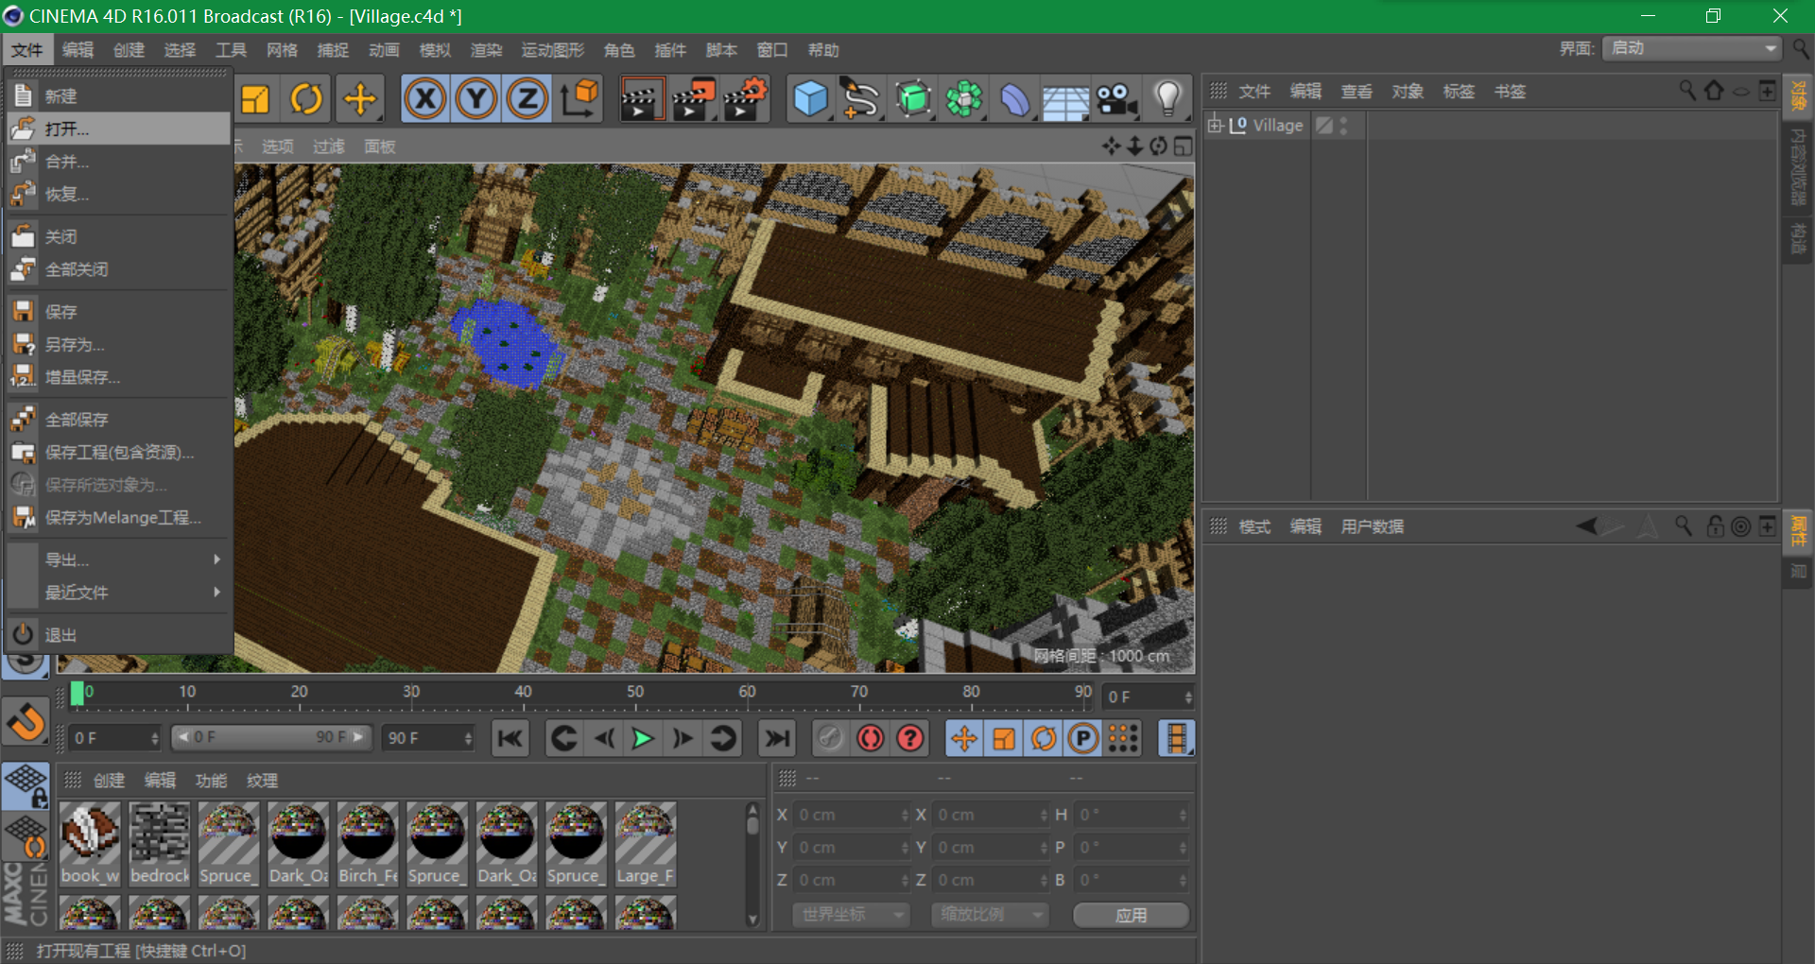Step forward one frame
This screenshot has height=964, width=1815.
point(683,738)
